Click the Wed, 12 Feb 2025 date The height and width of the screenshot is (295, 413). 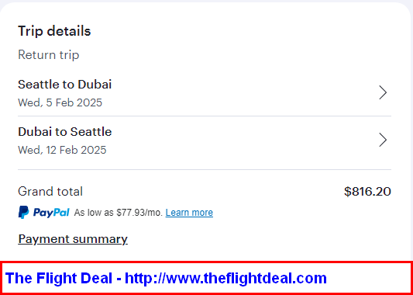(x=62, y=150)
